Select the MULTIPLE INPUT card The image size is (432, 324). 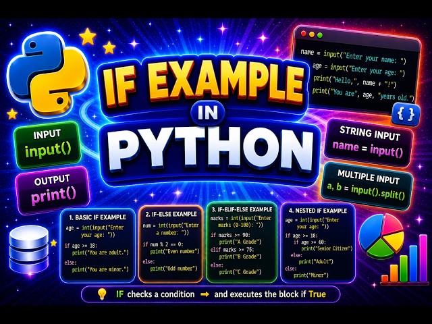tap(367, 186)
